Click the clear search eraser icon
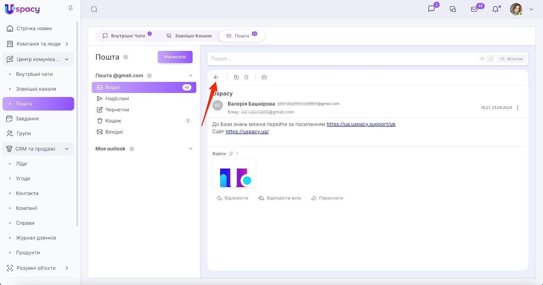Image resolution: width=543 pixels, height=285 pixels. [x=490, y=59]
